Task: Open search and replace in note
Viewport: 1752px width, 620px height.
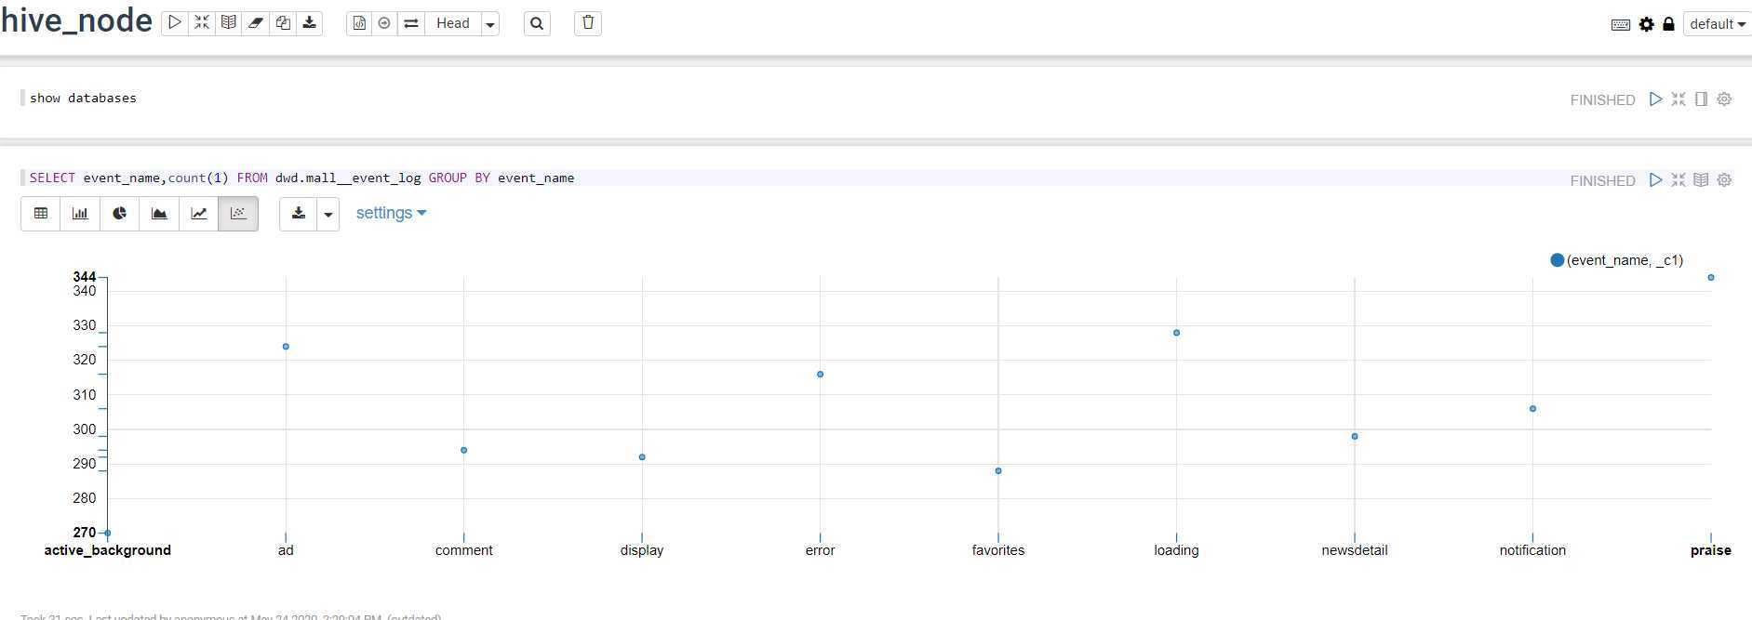Action: 537,23
